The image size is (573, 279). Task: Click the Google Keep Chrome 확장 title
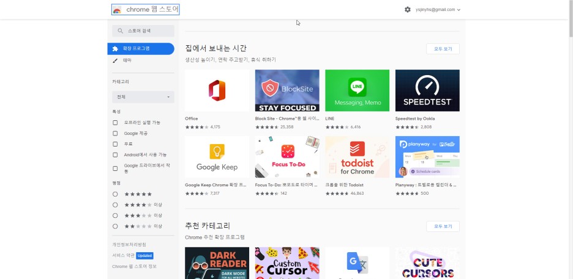point(215,185)
